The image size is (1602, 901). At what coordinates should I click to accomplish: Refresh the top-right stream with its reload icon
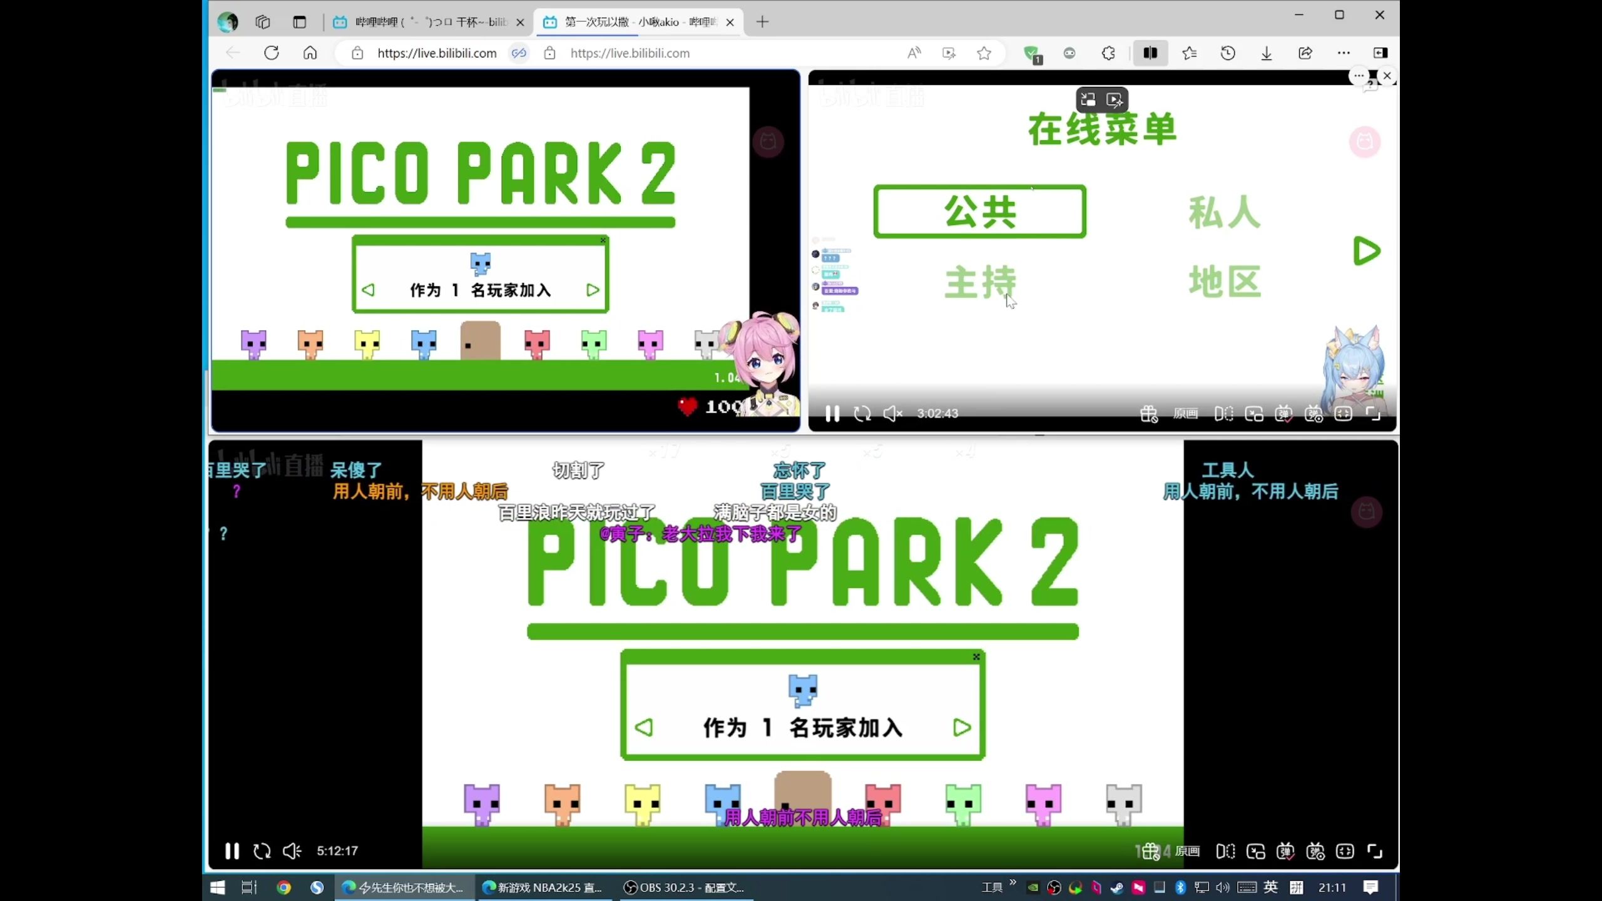pos(862,414)
